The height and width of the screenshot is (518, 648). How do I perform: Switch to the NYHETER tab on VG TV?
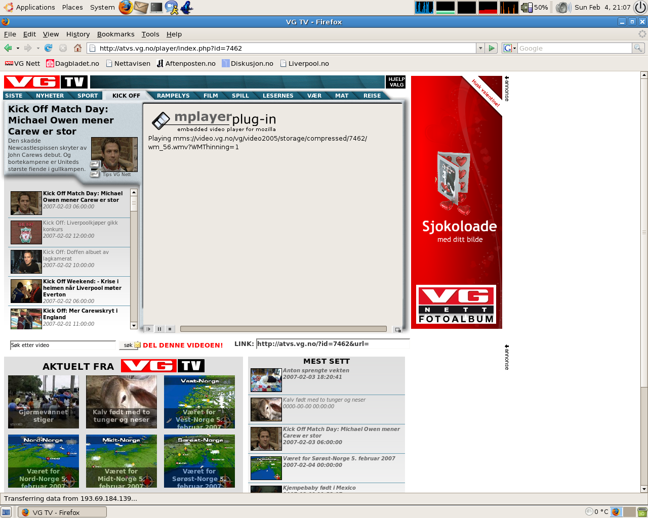pos(50,96)
